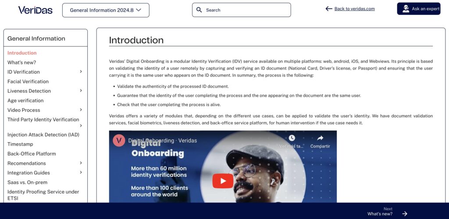
Task: Open Third Party Identity Verification item
Action: 43,120
